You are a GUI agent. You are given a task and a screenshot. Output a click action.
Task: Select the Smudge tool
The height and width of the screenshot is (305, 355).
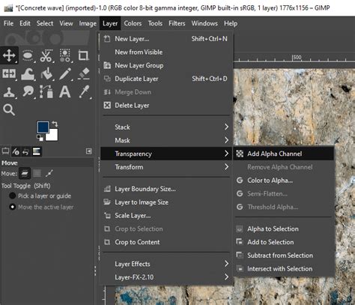pyautogui.click(x=28, y=92)
